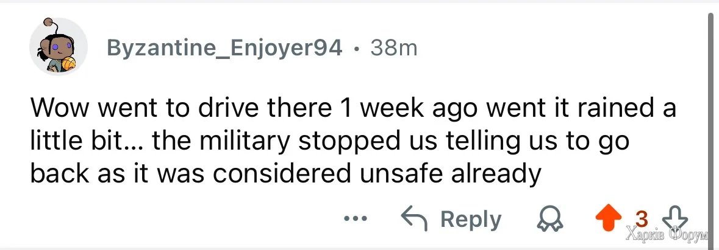Open the 38m timestamp permalink
This screenshot has height=250, width=719.
[393, 47]
